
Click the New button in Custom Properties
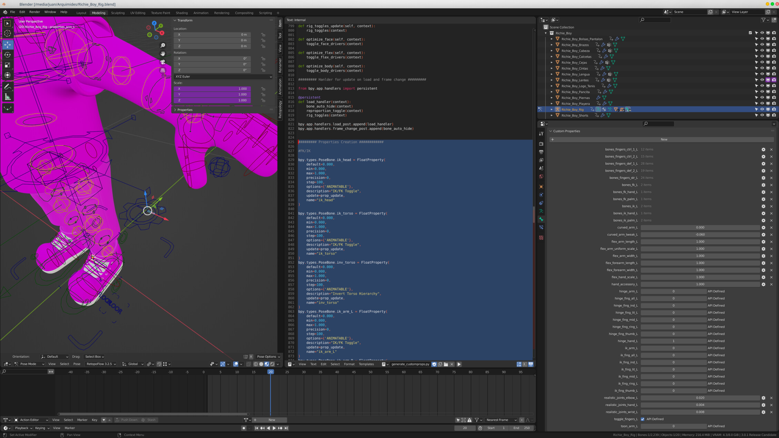click(x=663, y=140)
